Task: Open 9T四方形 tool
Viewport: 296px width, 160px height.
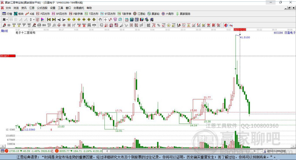Action: [108, 14]
